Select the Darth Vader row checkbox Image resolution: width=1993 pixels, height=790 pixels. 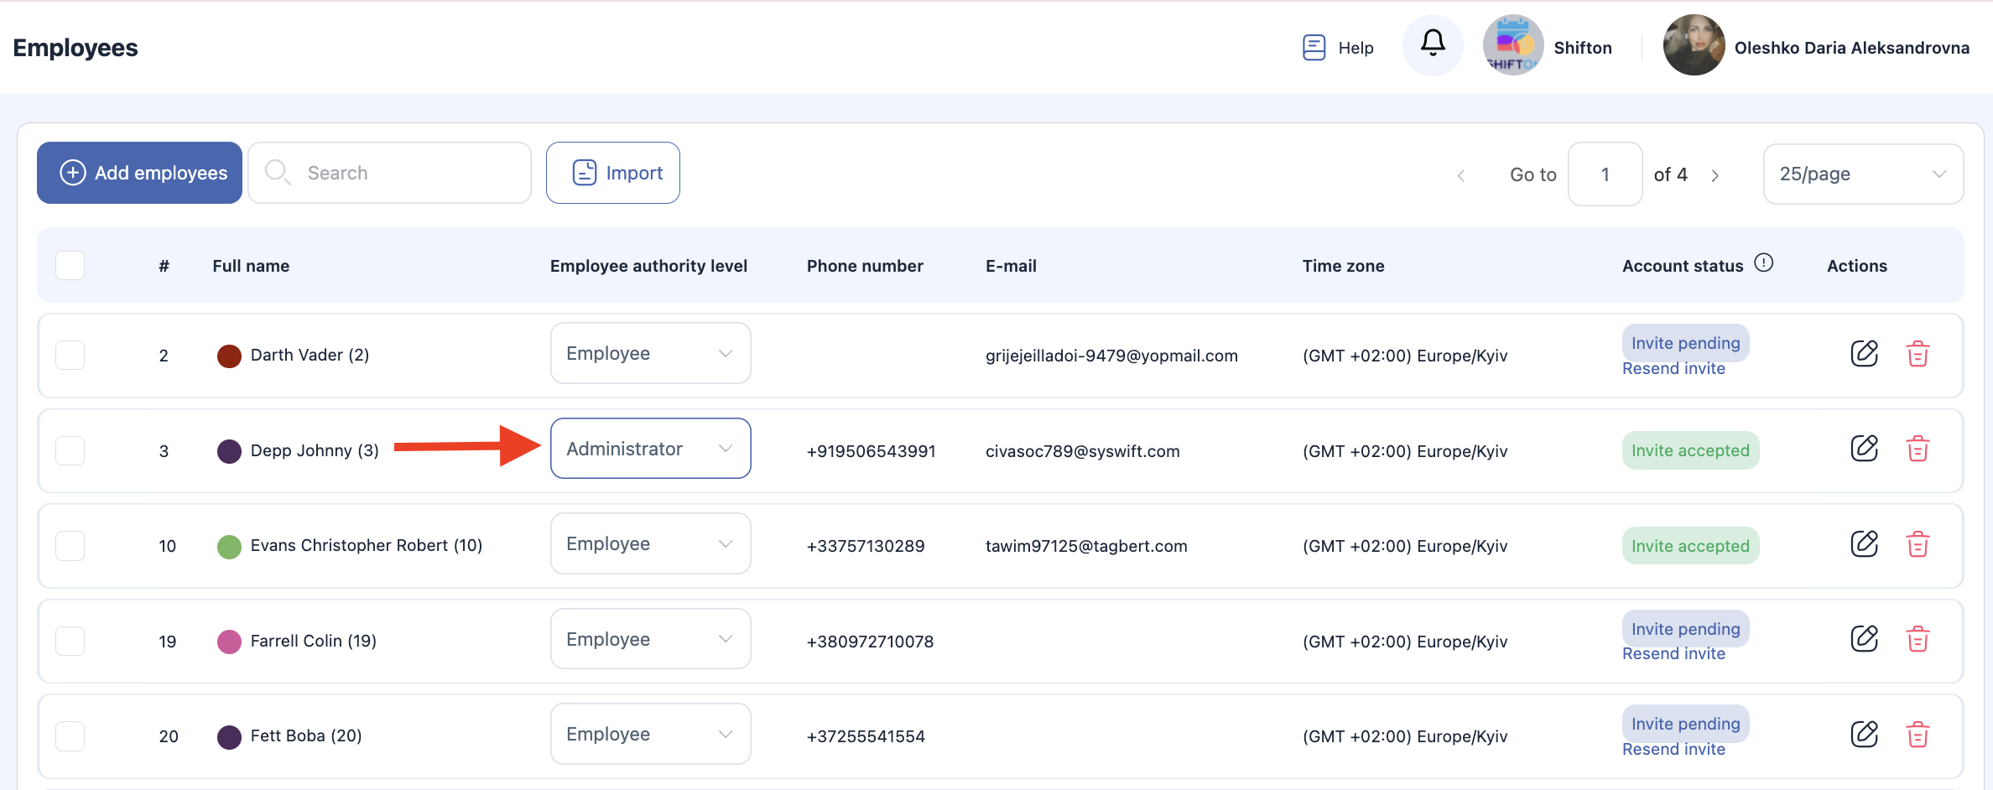[70, 355]
